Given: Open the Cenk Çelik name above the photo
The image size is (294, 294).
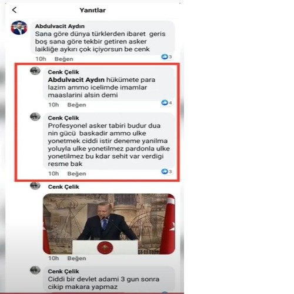Looking at the screenshot, I should 64,187.
